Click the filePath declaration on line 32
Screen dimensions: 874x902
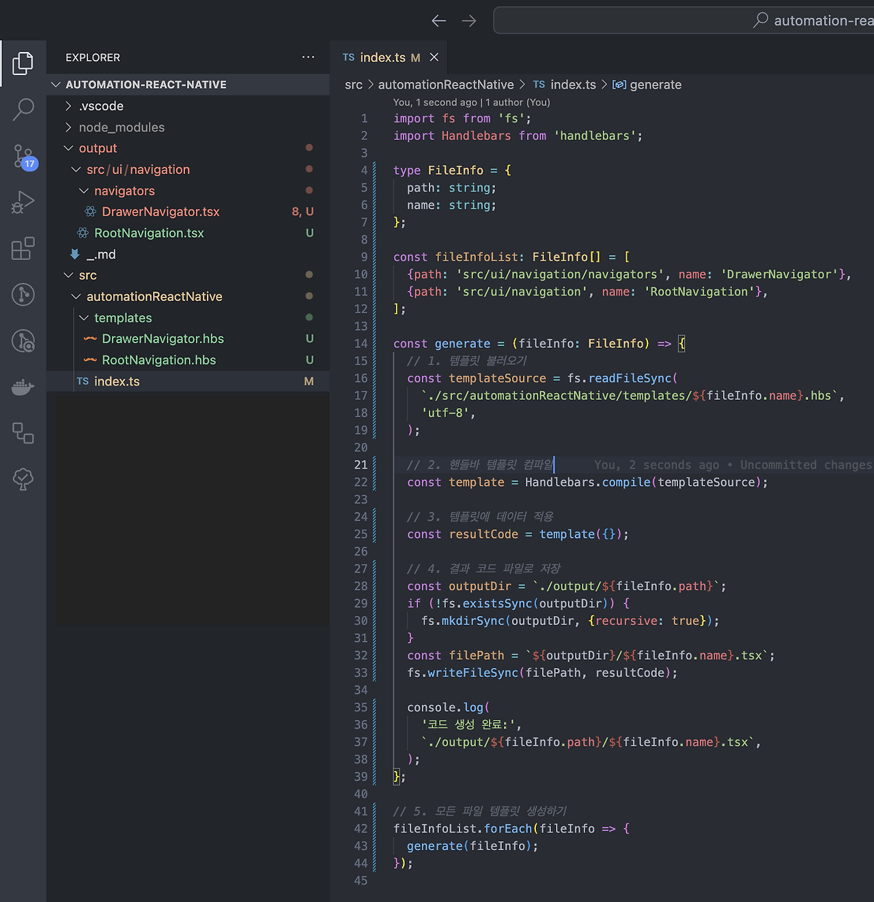coord(477,655)
